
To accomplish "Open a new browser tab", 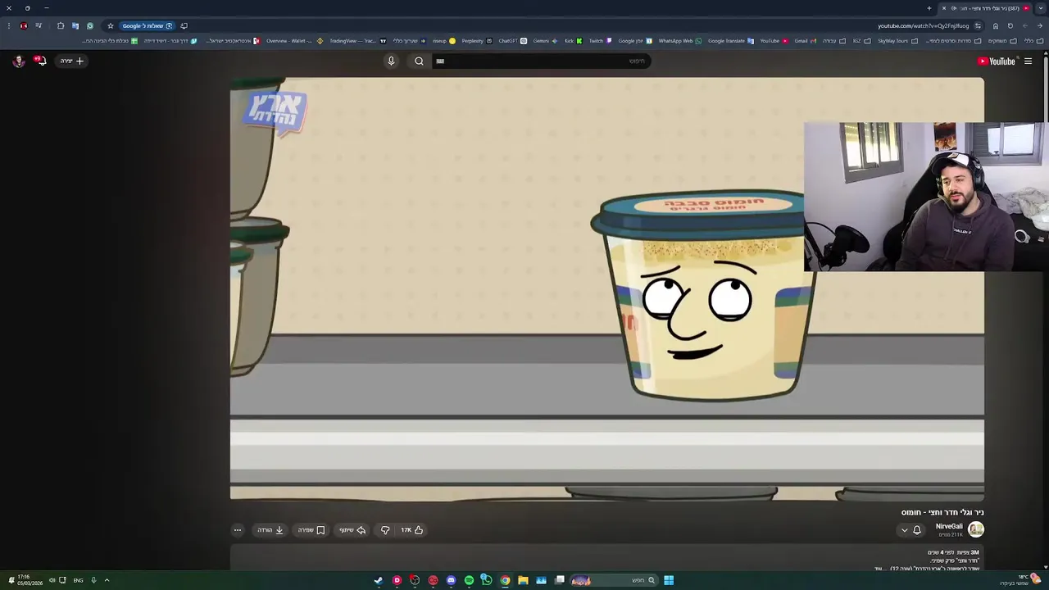I will pyautogui.click(x=929, y=8).
